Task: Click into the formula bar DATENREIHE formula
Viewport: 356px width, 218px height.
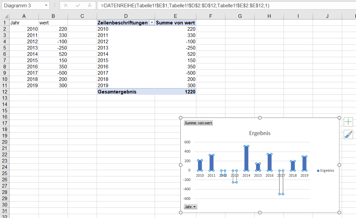Action: click(x=185, y=5)
